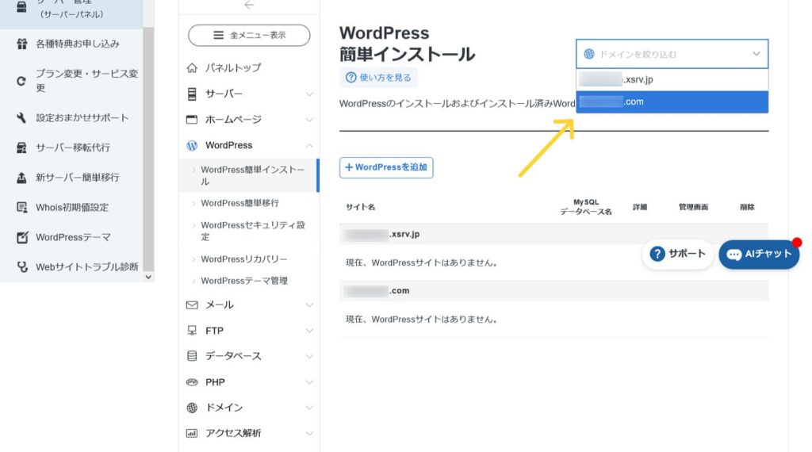Screen dimensions: 812x452
Task: Expand the データベース menu chevron
Action: (309, 356)
